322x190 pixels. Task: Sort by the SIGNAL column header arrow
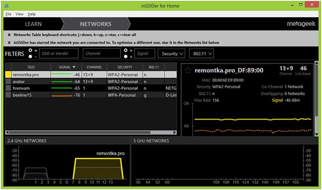74,67
